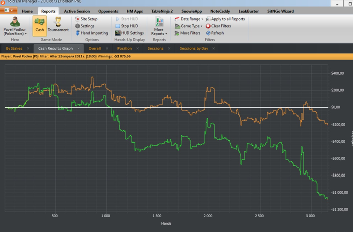Close the Cash Results Graph tab
The width and height of the screenshot is (353, 232).
coord(78,49)
